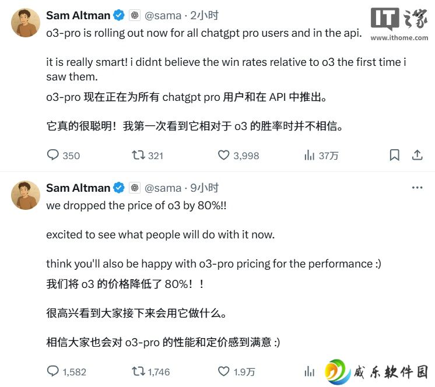
Task: Share the o3-pro rollout tweet
Action: coord(417,155)
